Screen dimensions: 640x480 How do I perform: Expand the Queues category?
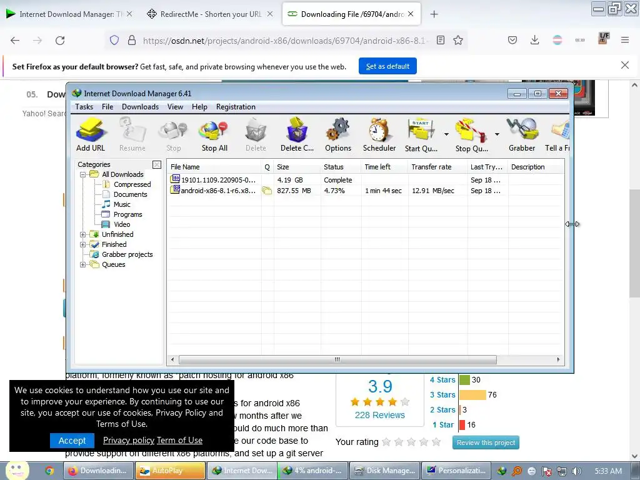[83, 264]
